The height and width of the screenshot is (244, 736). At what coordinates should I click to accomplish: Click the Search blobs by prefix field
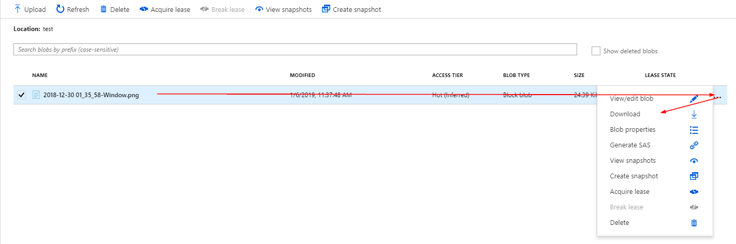click(x=295, y=50)
